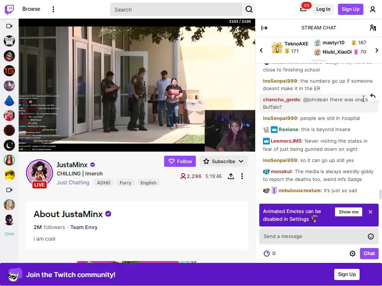
Task: Open the crescent moon channel avatar
Action: click(9, 146)
